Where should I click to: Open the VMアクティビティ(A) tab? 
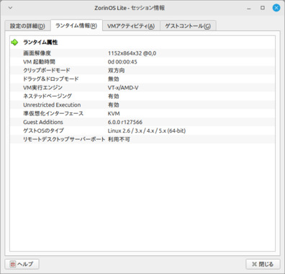click(131, 26)
